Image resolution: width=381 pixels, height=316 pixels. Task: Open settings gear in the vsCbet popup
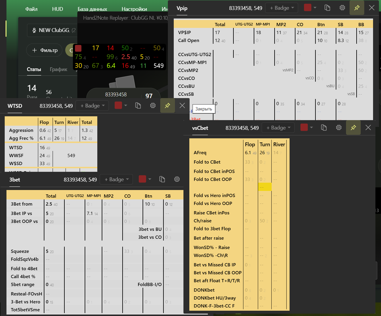(339, 128)
